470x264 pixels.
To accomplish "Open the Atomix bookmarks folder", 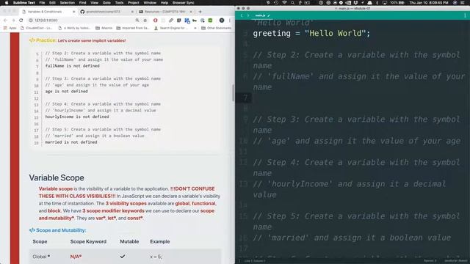I will [104, 28].
